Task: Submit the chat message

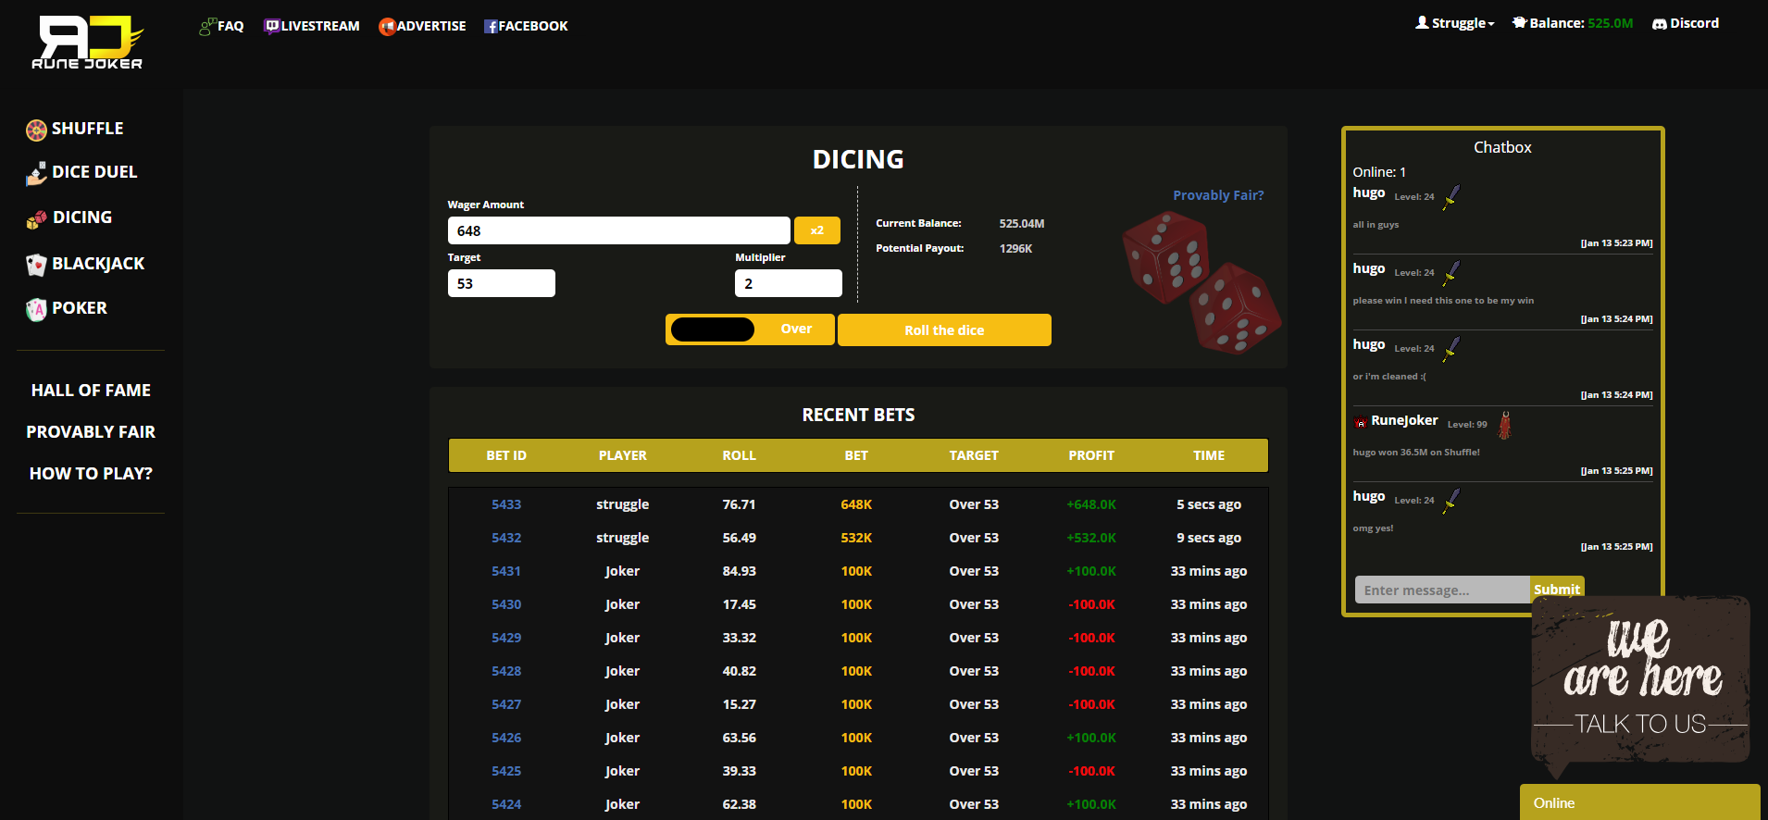Action: (x=1557, y=590)
